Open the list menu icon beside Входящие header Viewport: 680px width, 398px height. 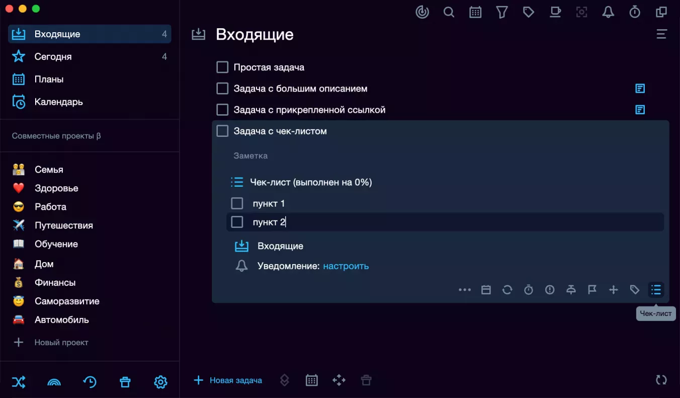661,34
